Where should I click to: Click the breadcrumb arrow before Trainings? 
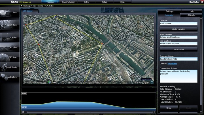click(x=22, y=6)
